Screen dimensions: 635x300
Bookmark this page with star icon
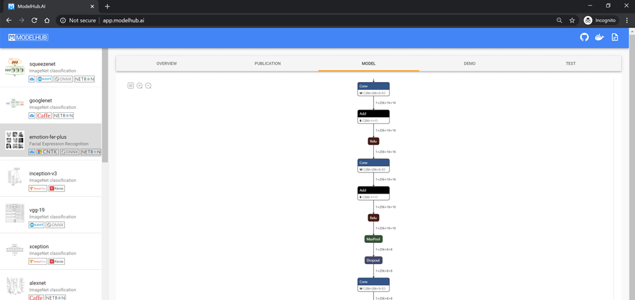point(572,21)
